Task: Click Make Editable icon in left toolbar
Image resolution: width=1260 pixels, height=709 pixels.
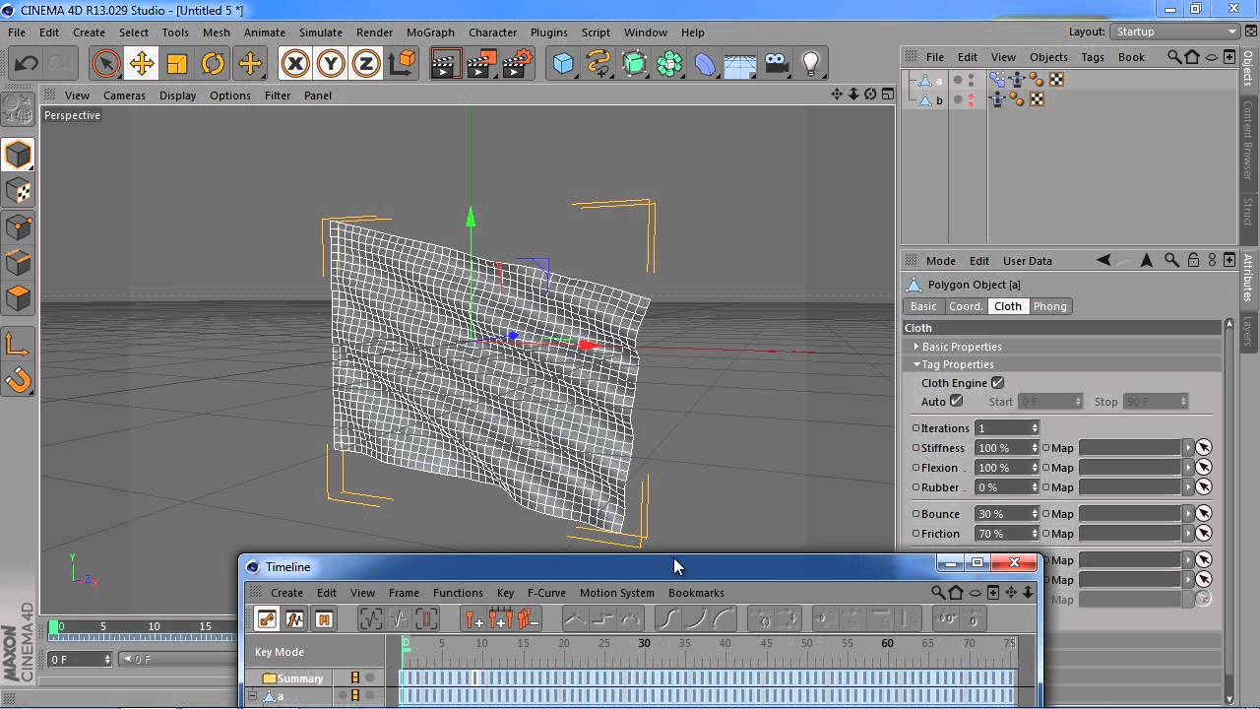Action: click(x=19, y=108)
